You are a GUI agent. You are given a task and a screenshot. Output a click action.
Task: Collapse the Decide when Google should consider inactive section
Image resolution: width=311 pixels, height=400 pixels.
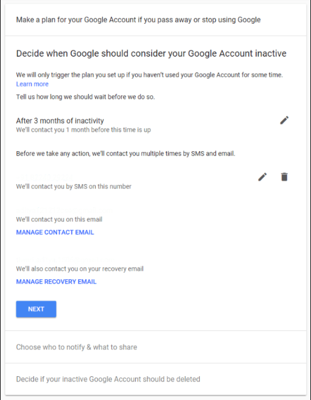point(151,53)
